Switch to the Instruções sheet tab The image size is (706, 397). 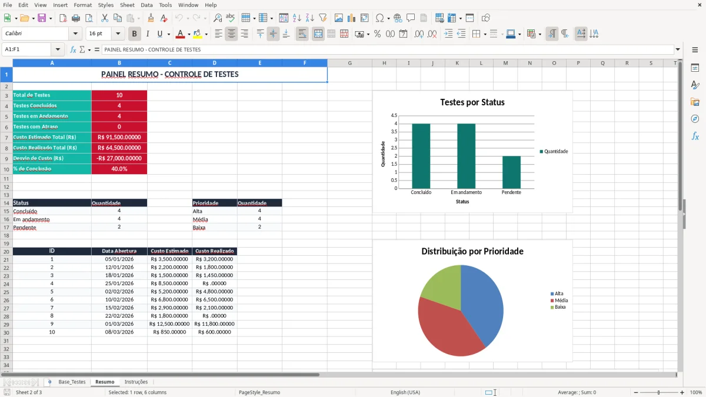point(136,382)
